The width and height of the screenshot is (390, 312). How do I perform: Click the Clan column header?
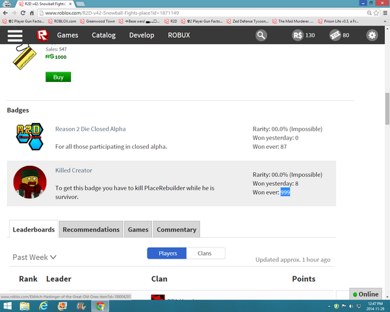(159, 279)
